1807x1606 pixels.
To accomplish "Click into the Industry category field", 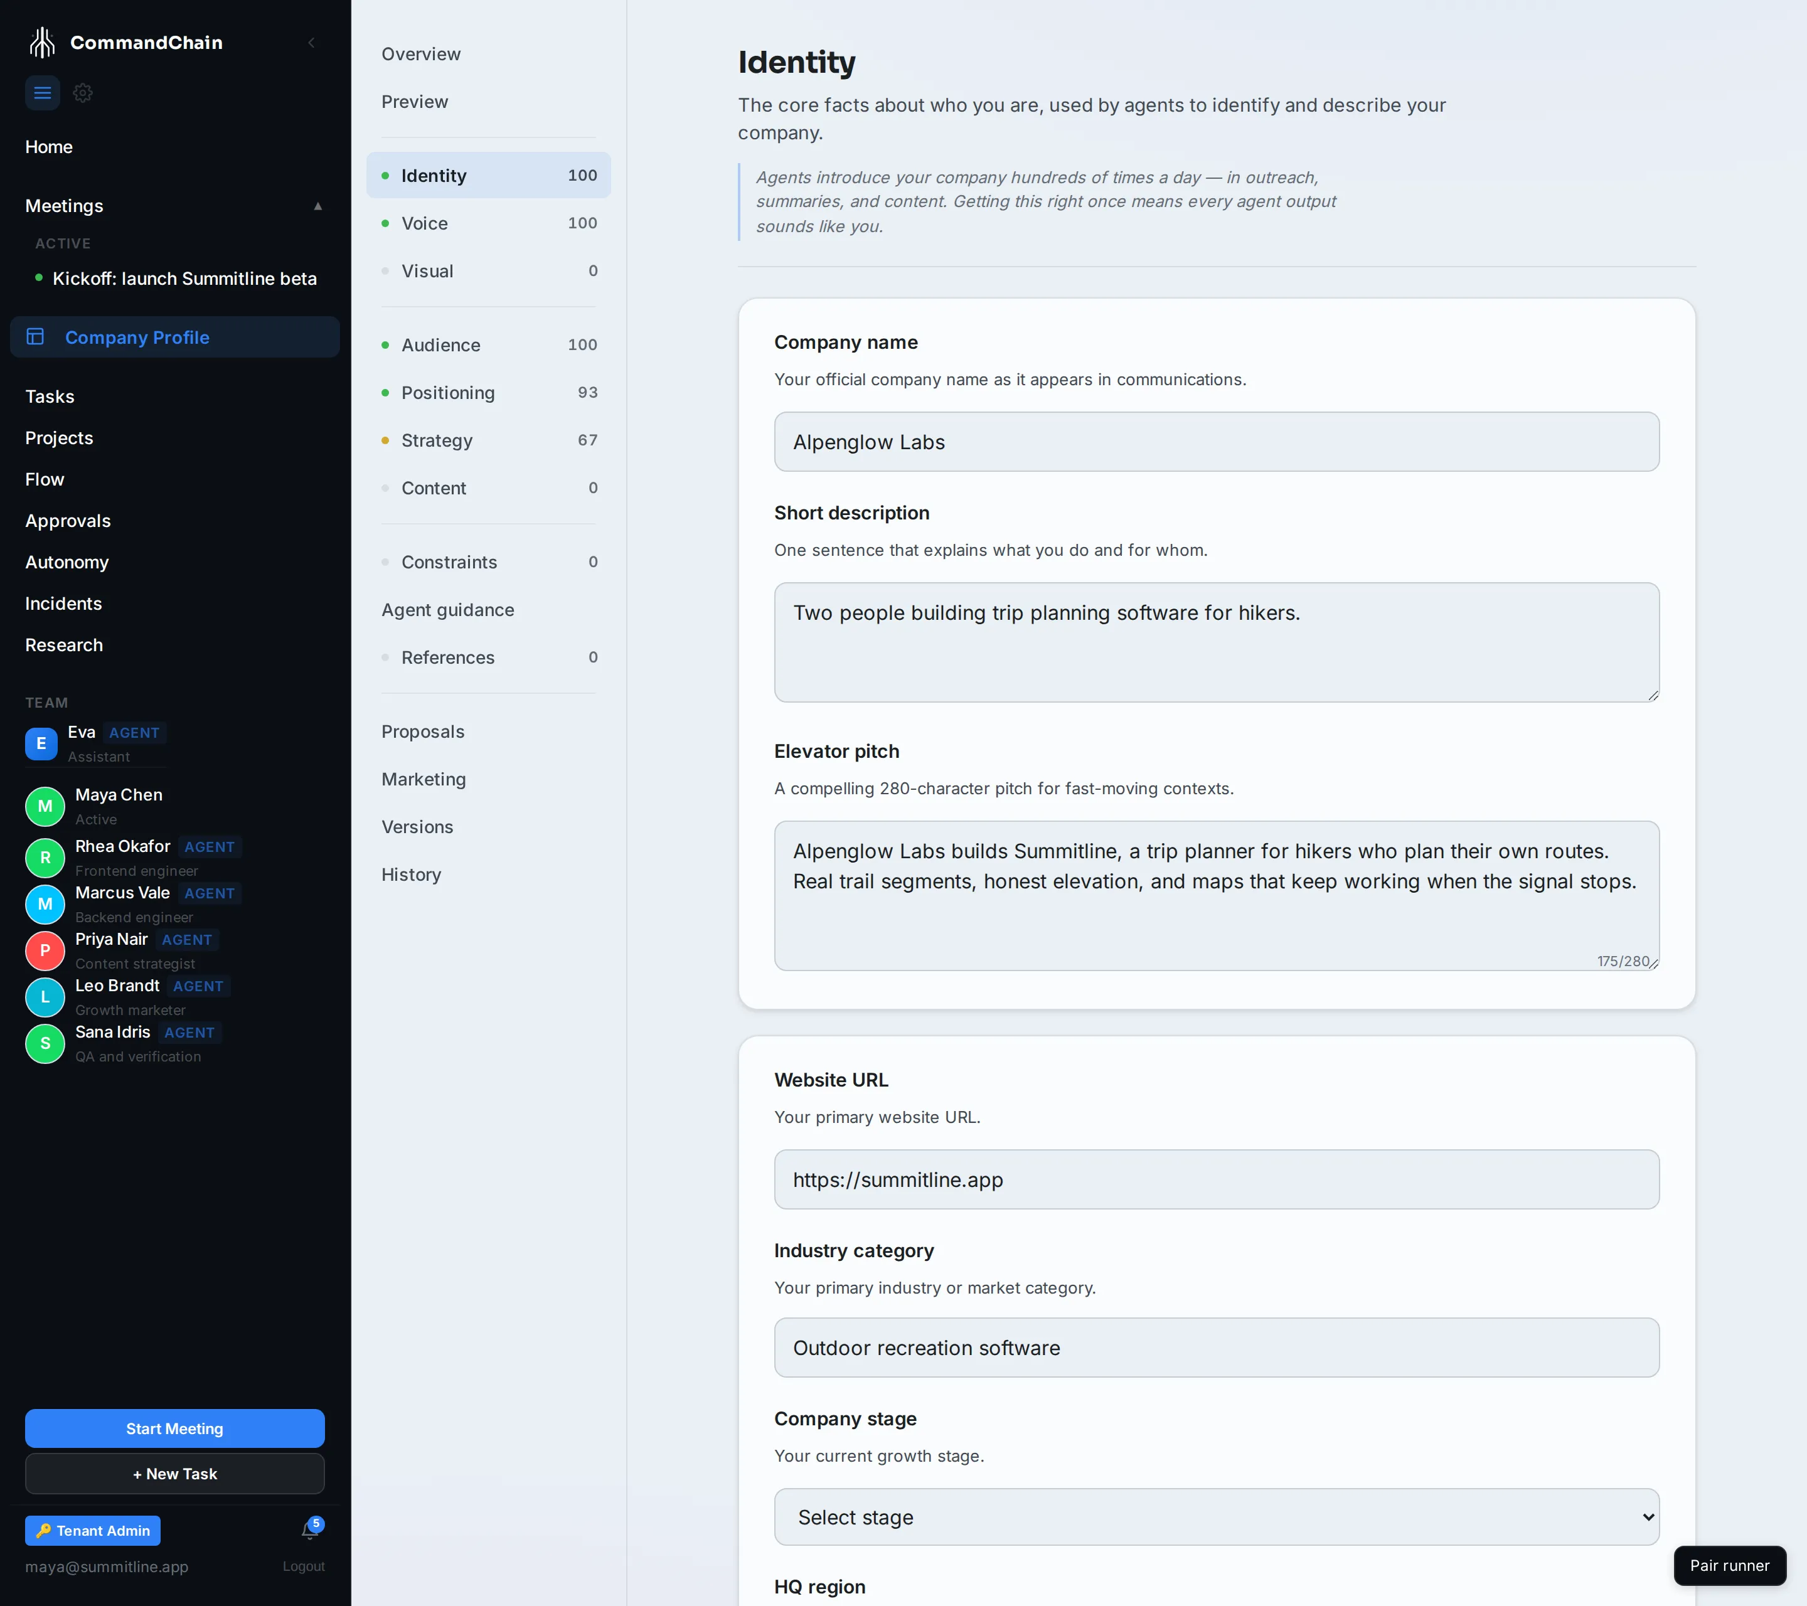I will point(1217,1347).
